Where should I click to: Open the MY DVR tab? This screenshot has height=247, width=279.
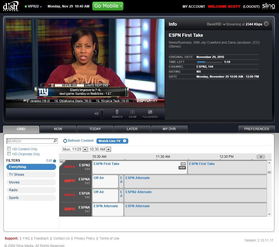(x=169, y=129)
